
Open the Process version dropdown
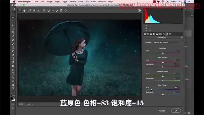click(167, 42)
